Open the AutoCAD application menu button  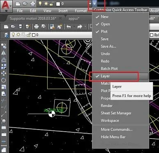tap(6, 6)
